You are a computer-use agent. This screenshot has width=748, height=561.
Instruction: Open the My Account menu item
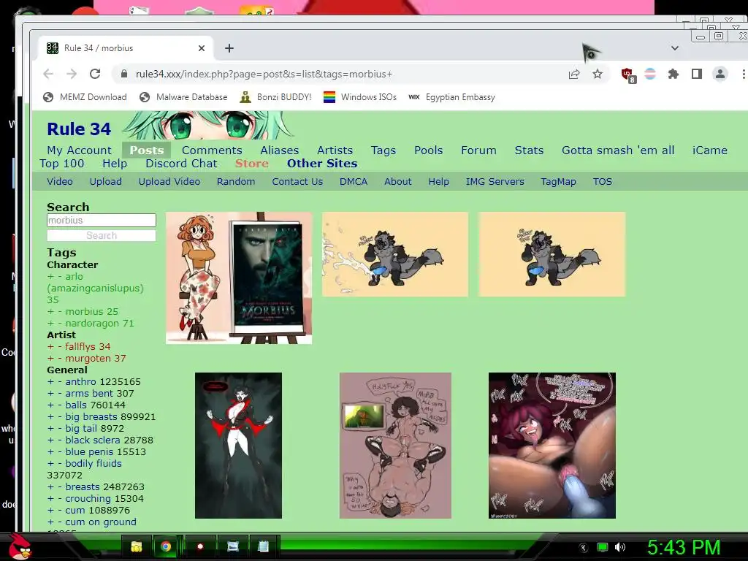click(79, 150)
